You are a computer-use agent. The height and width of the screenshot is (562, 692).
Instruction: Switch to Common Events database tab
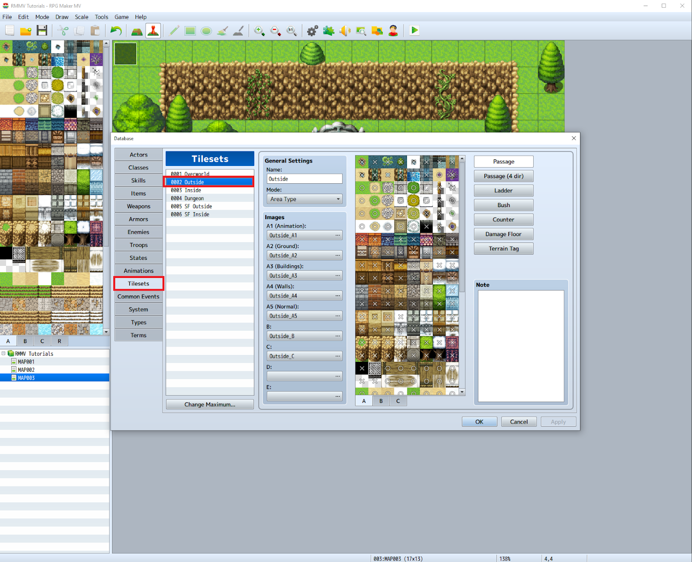coord(138,297)
